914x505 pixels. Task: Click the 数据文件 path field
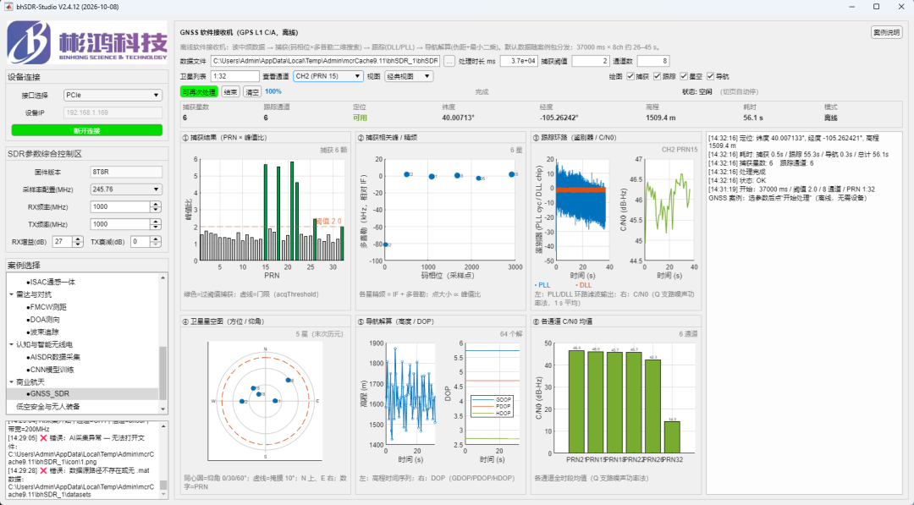[x=325, y=61]
